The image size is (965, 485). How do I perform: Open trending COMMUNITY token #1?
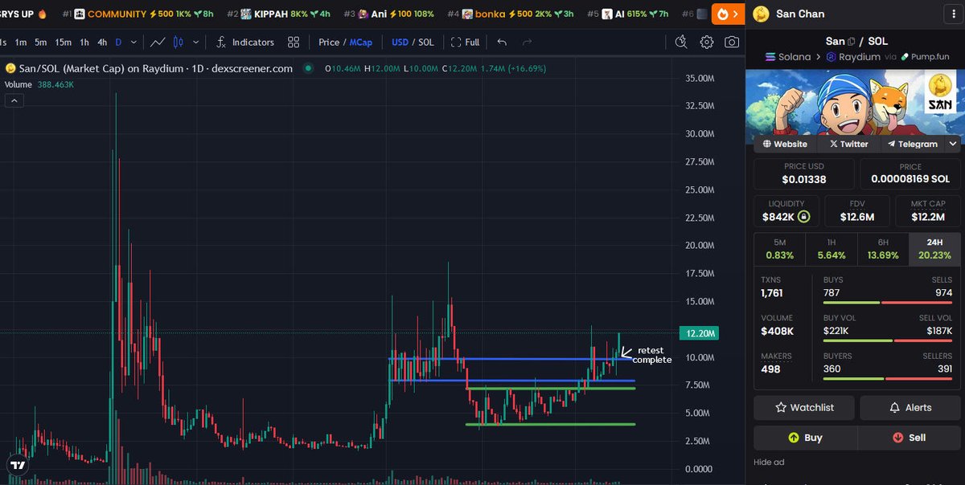pos(138,14)
